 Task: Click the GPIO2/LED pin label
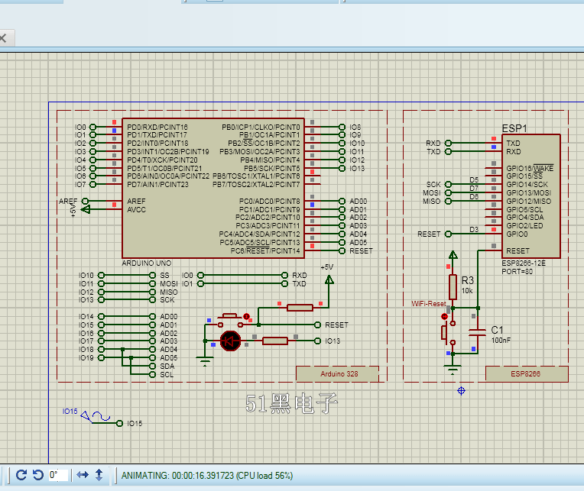point(524,226)
